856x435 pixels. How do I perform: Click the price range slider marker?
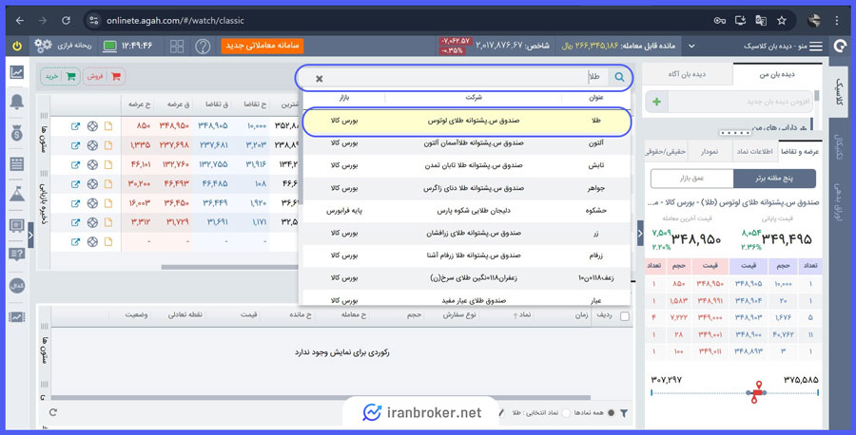757,392
